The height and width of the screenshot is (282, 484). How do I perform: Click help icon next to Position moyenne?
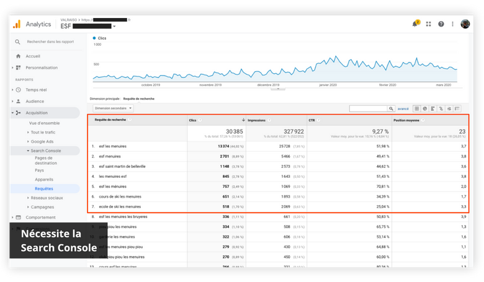point(423,120)
